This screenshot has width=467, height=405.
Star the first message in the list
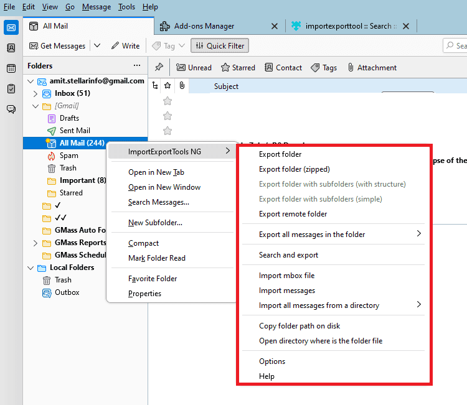pyautogui.click(x=167, y=101)
